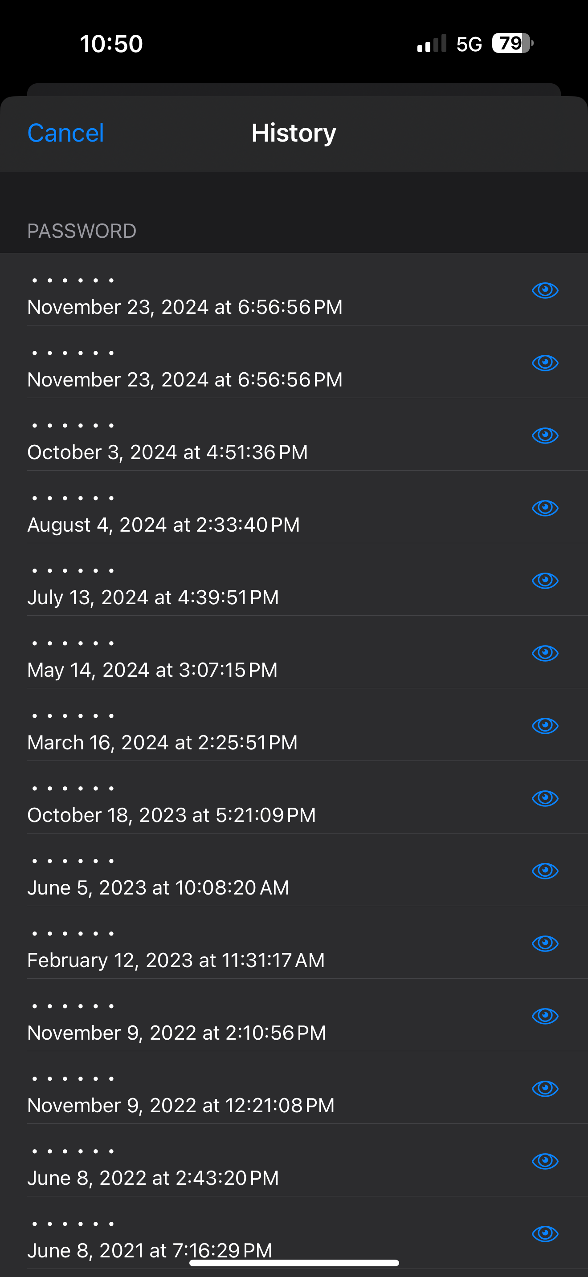
Task: Show the June 8, 2022 password with eye icon
Action: click(x=545, y=1161)
